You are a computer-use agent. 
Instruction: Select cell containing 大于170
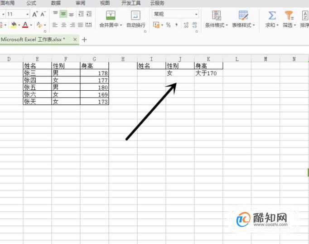coord(208,73)
